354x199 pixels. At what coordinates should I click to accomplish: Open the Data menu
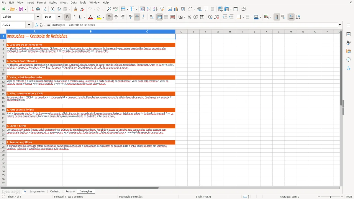73,2
